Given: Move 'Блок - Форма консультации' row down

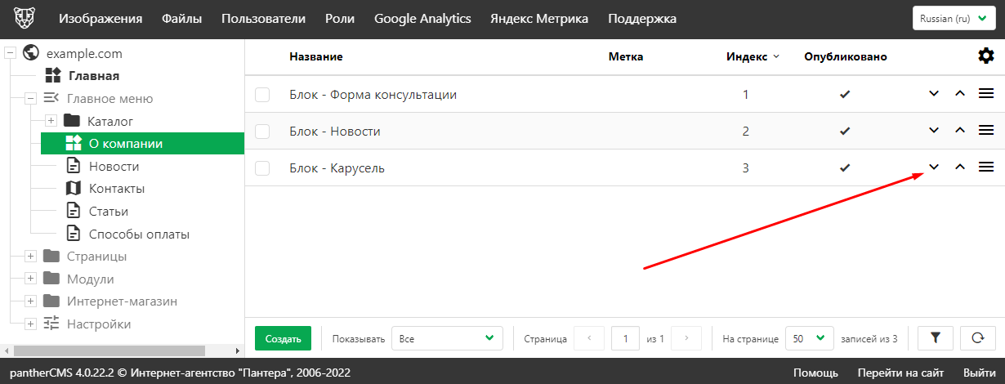Looking at the screenshot, I should point(934,94).
